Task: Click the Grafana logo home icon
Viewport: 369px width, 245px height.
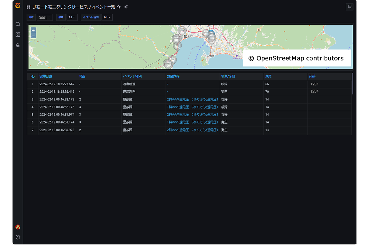Action: (x=18, y=6)
